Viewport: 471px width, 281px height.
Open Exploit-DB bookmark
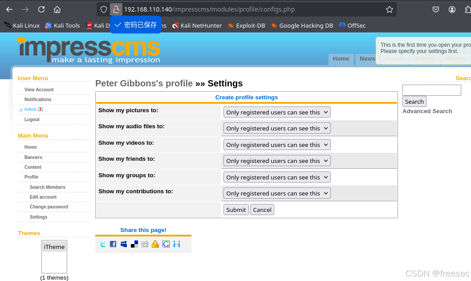246,25
